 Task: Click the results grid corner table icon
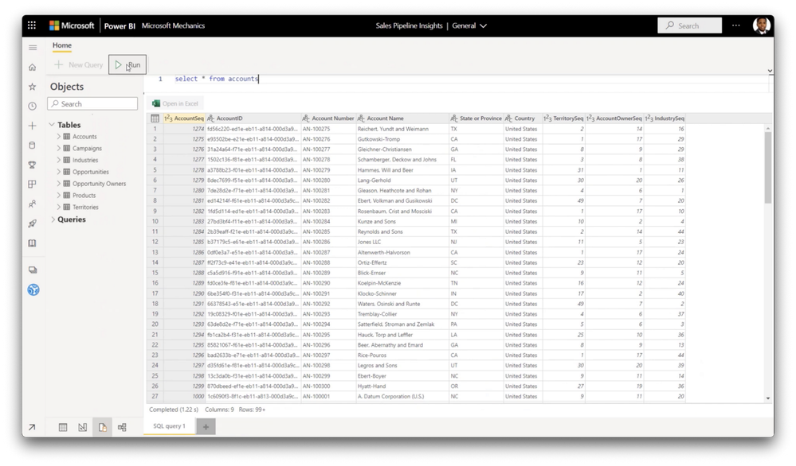pyautogui.click(x=155, y=118)
